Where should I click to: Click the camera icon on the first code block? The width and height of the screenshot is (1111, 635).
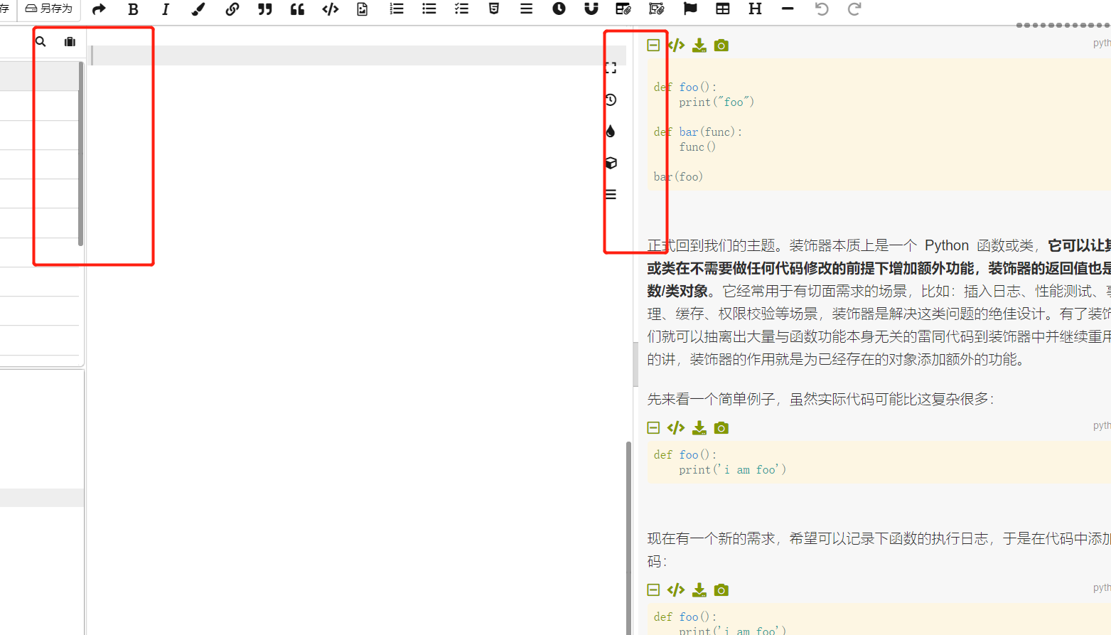(721, 45)
